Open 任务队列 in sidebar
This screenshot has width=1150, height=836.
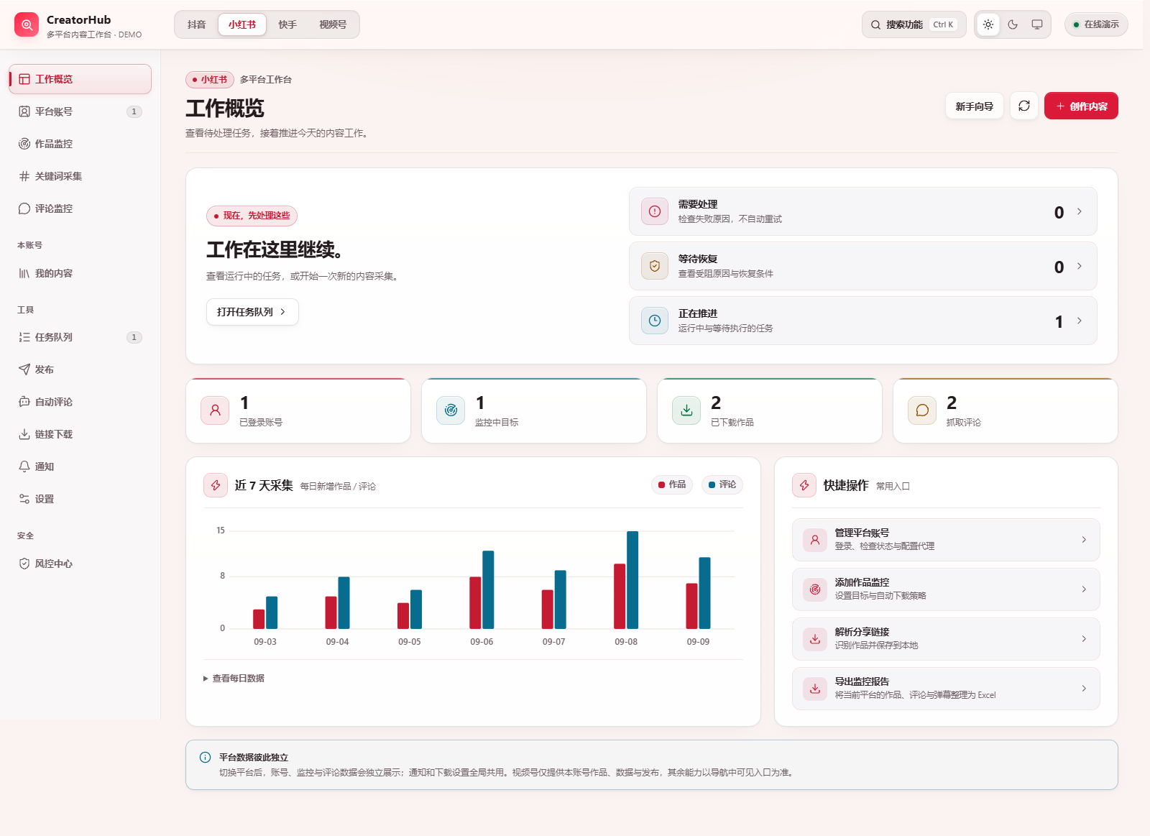(80, 337)
